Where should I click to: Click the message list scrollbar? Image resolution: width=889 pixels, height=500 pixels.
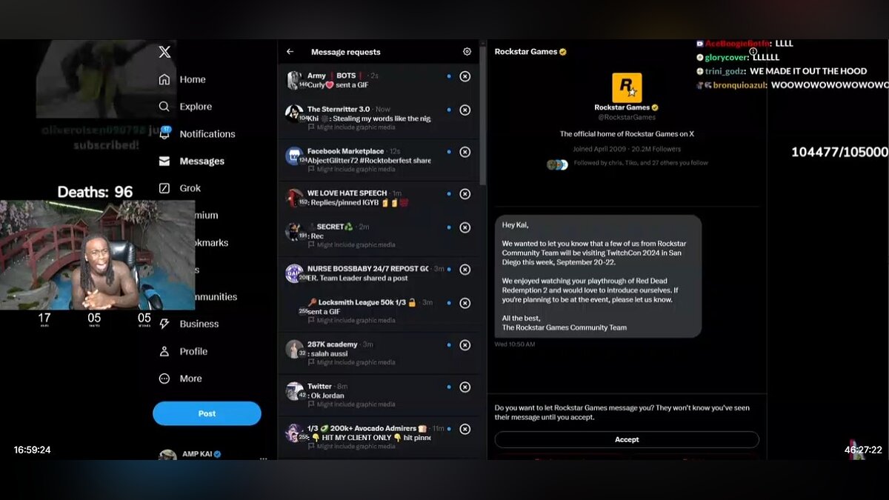pos(483,126)
